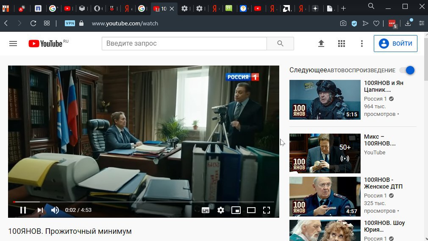Switch to the blank document tab
This screenshot has width=428, height=241.
pos(330,9)
